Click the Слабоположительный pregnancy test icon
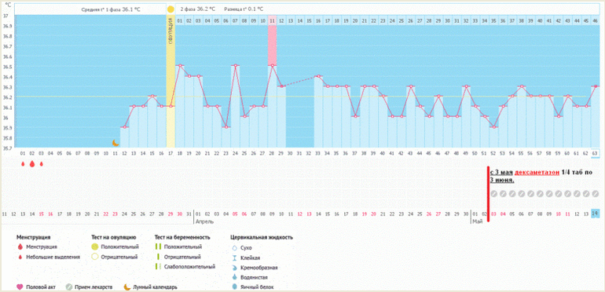 point(157,267)
